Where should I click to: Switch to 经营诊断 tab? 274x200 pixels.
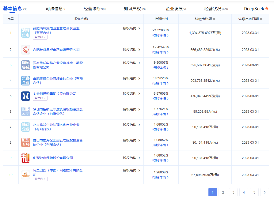[x=96, y=9]
